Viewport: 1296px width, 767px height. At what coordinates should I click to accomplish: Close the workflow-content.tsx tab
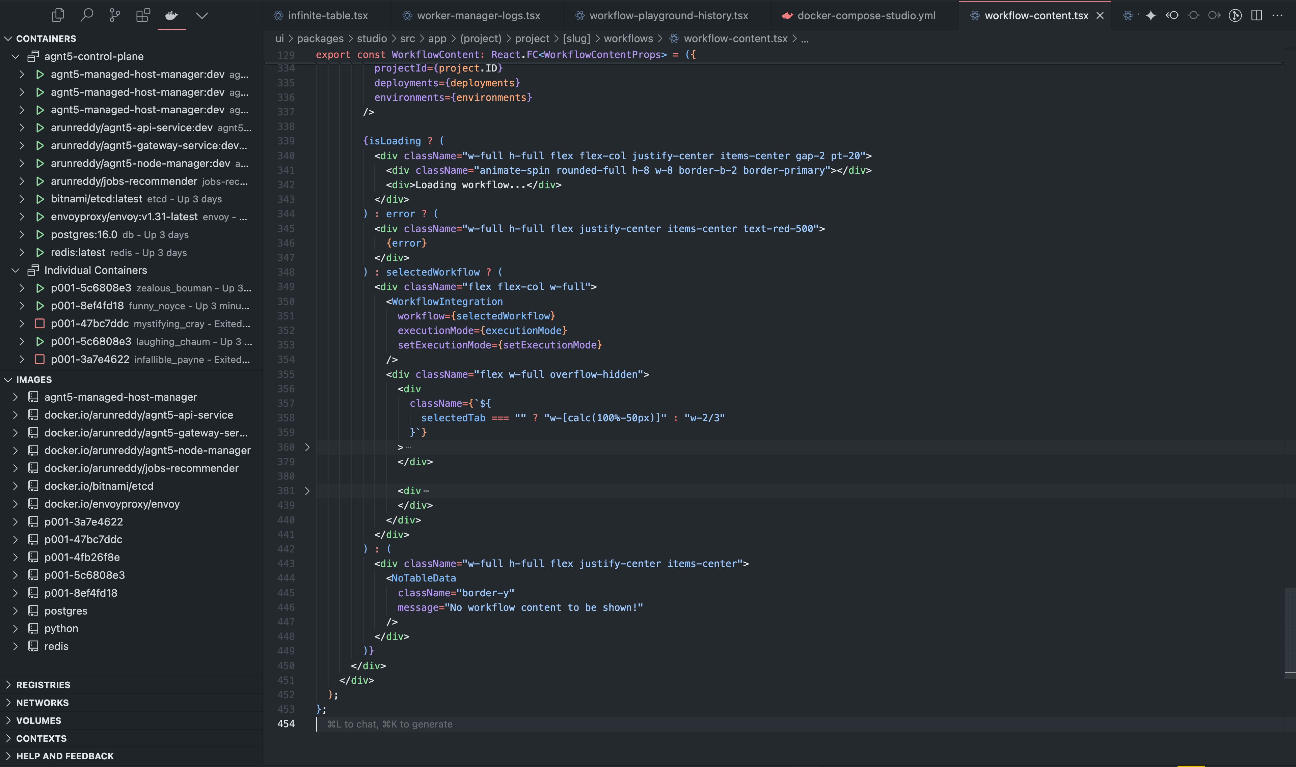(1100, 16)
